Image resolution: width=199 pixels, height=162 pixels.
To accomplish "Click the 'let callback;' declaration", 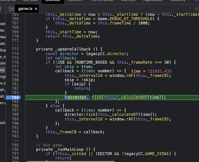I will pyautogui.click(x=61, y=58).
